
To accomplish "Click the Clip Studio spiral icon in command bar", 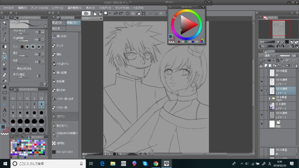I will point(86,13).
